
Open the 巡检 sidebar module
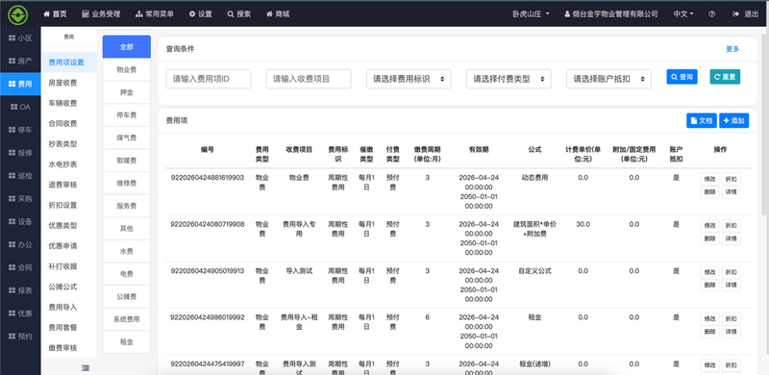(20, 175)
